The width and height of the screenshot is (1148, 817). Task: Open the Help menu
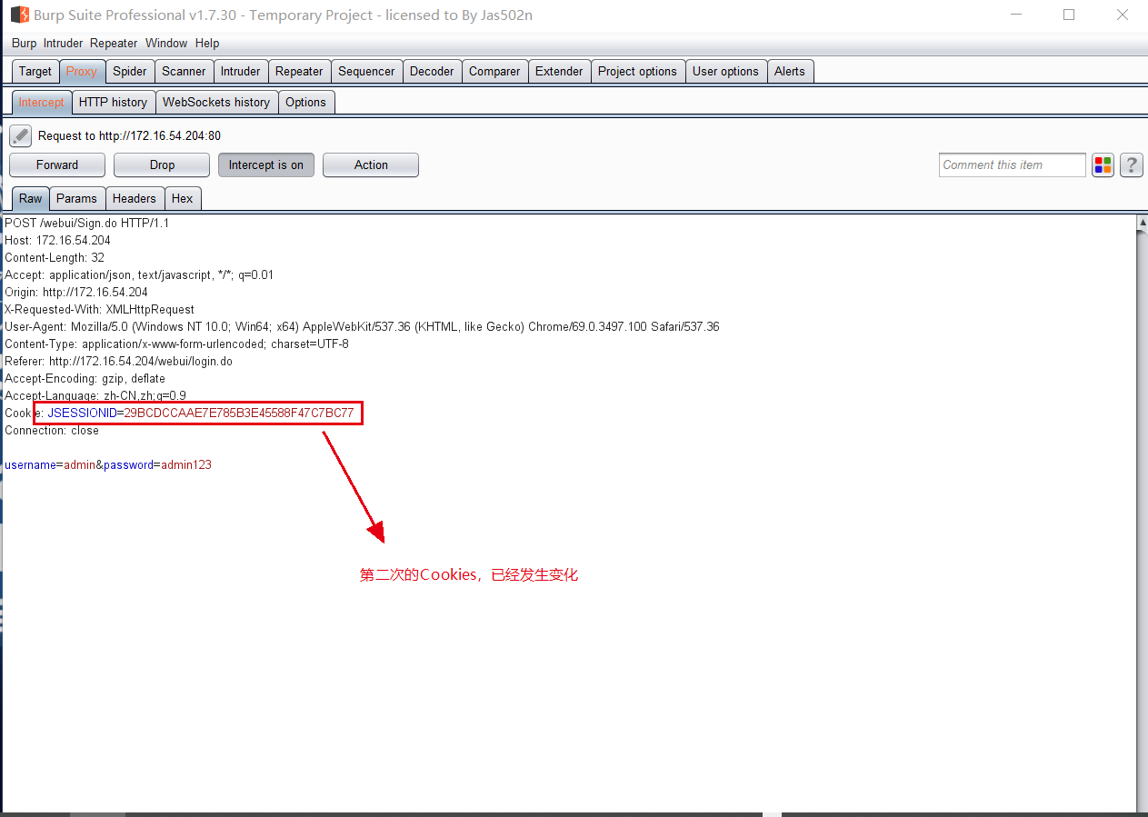(x=207, y=43)
